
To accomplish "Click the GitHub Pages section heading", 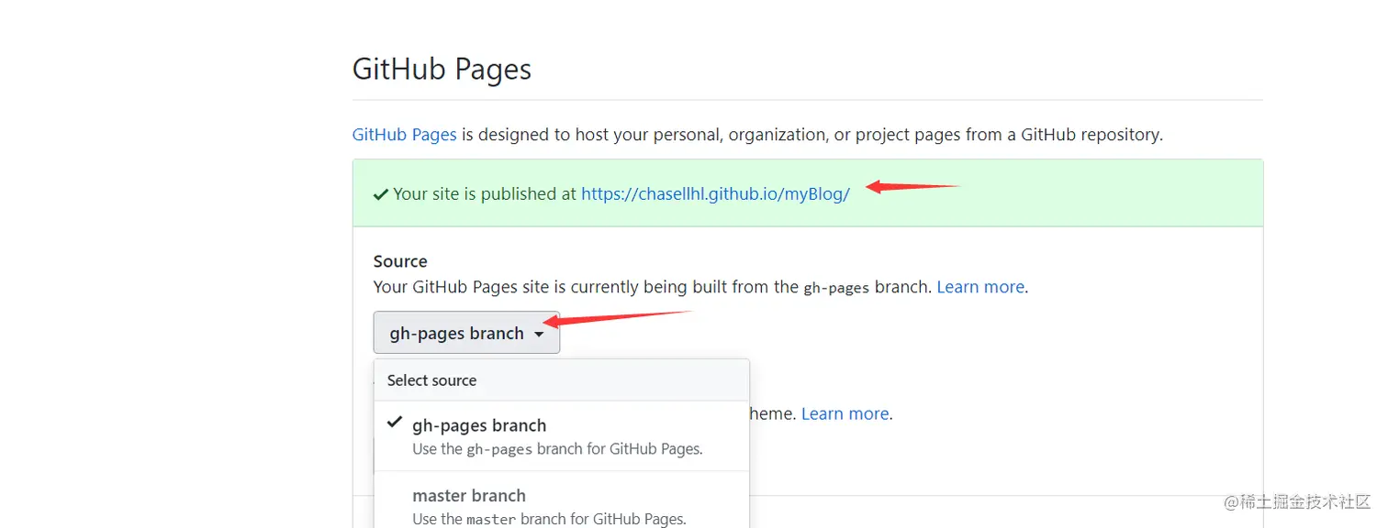I will tap(442, 70).
